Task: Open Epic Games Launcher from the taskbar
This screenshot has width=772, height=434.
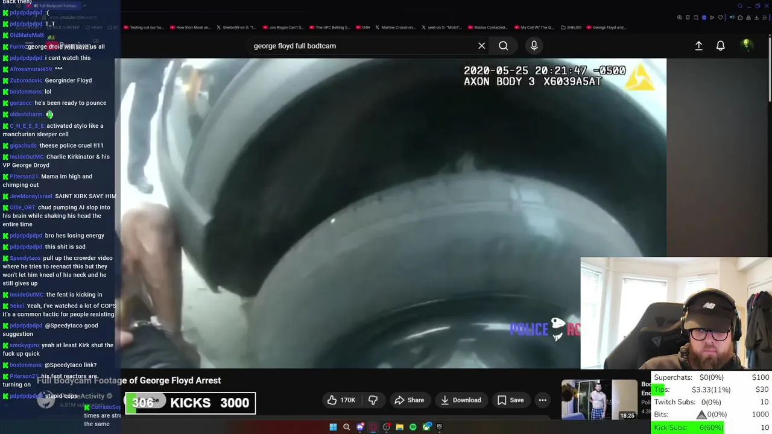Action: [439, 427]
